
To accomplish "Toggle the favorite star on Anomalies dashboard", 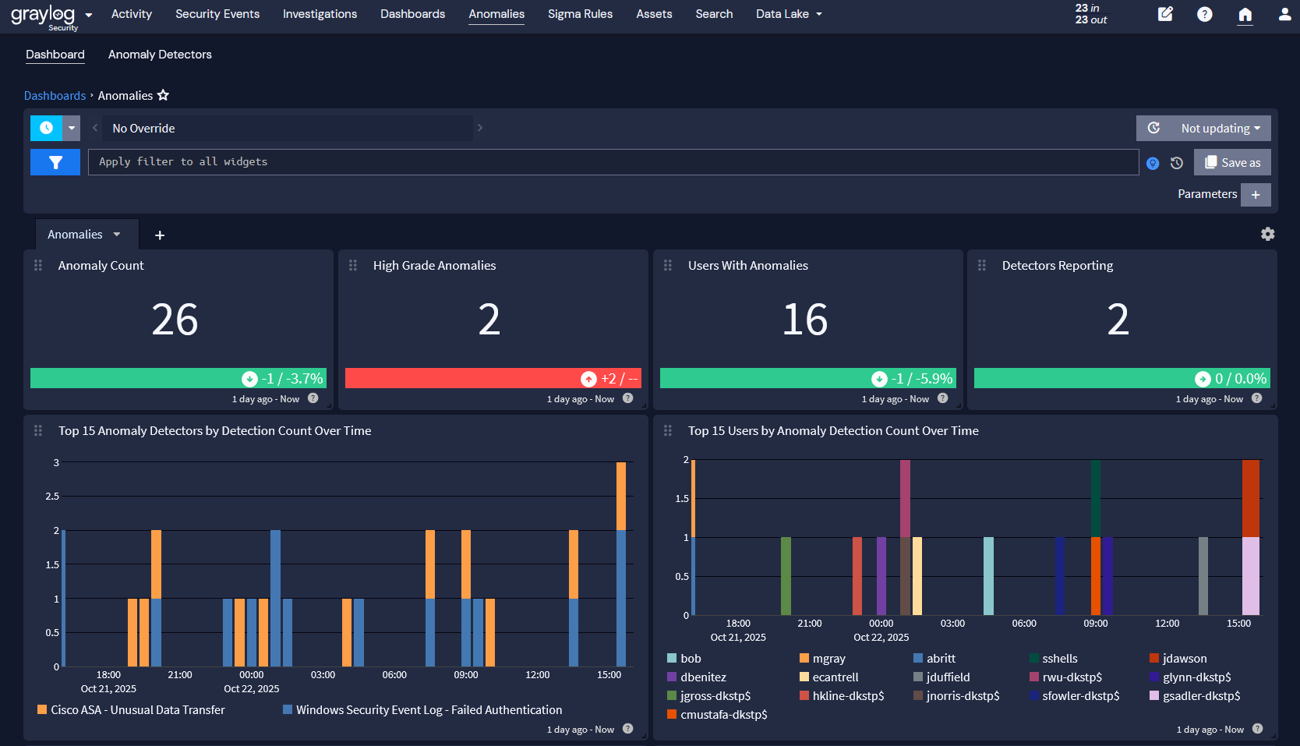I will [163, 95].
